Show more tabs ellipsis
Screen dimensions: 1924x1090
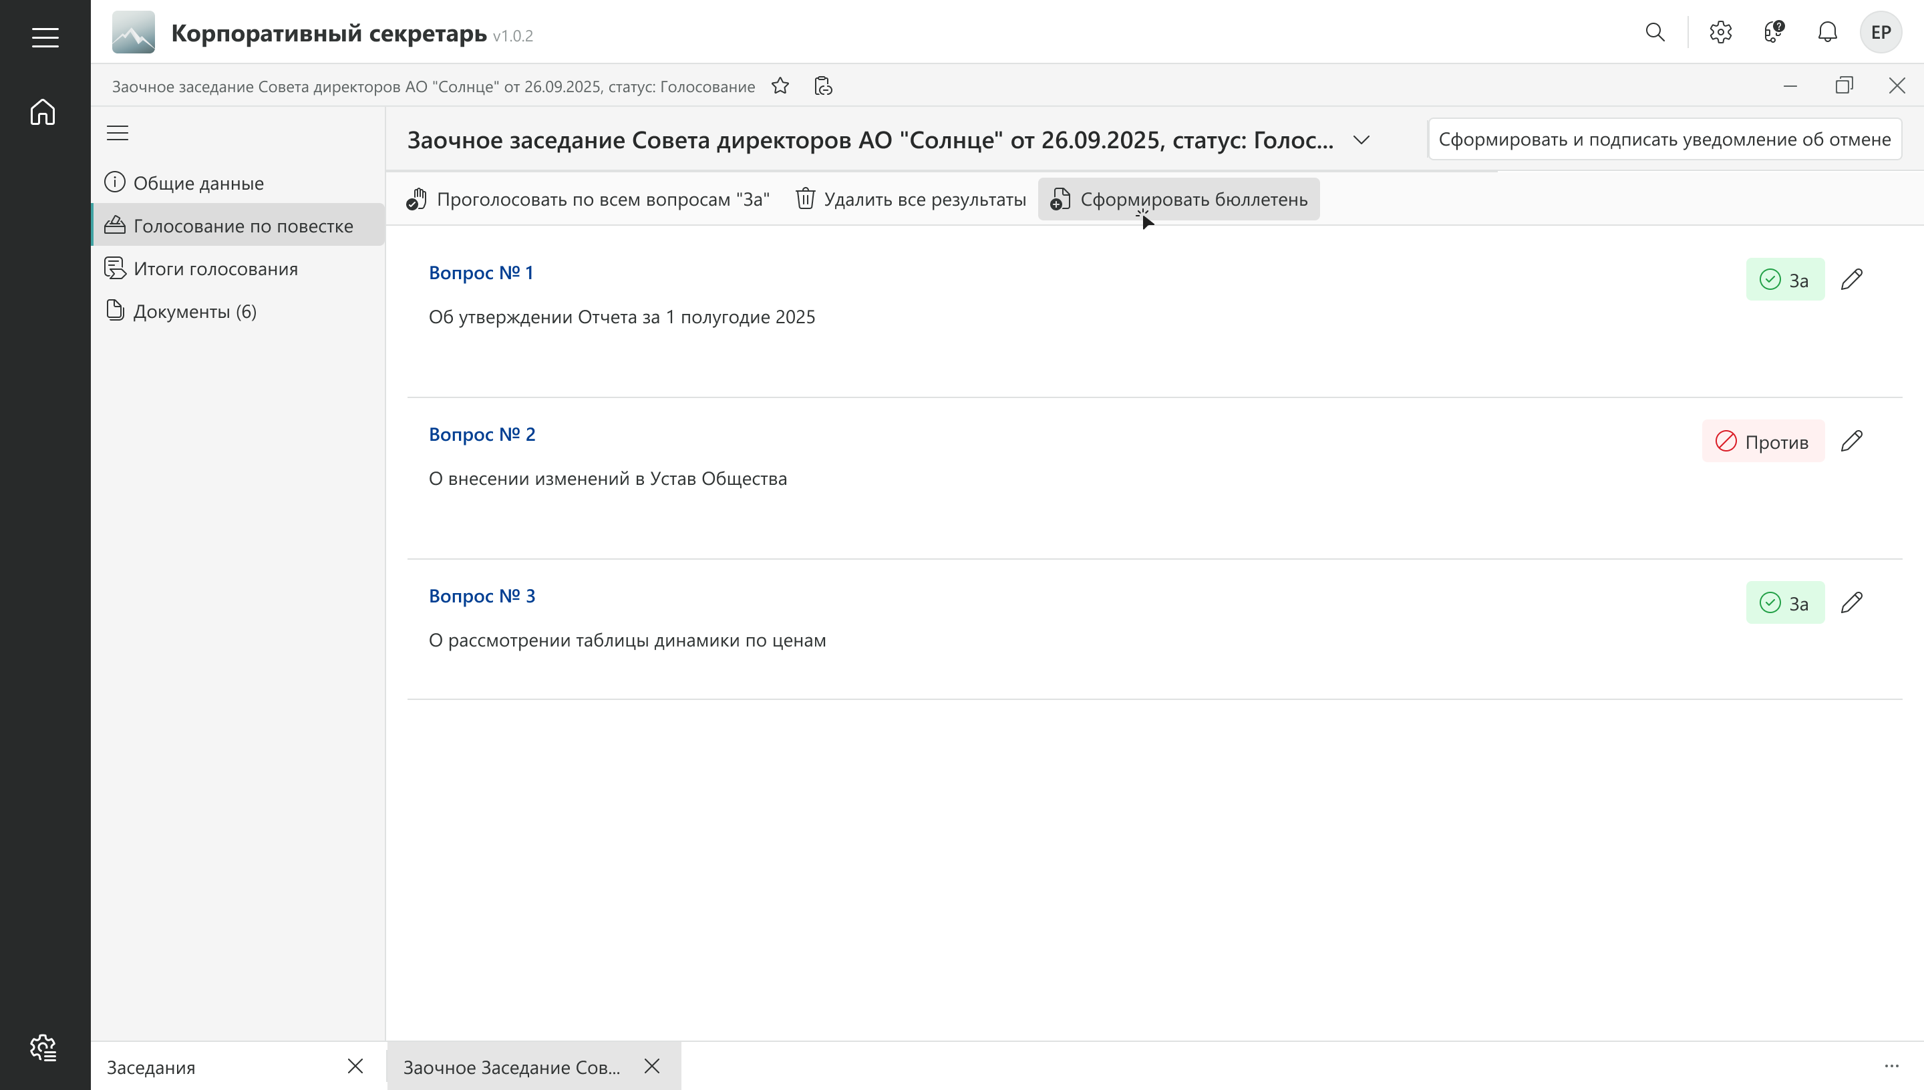coord(1891,1066)
